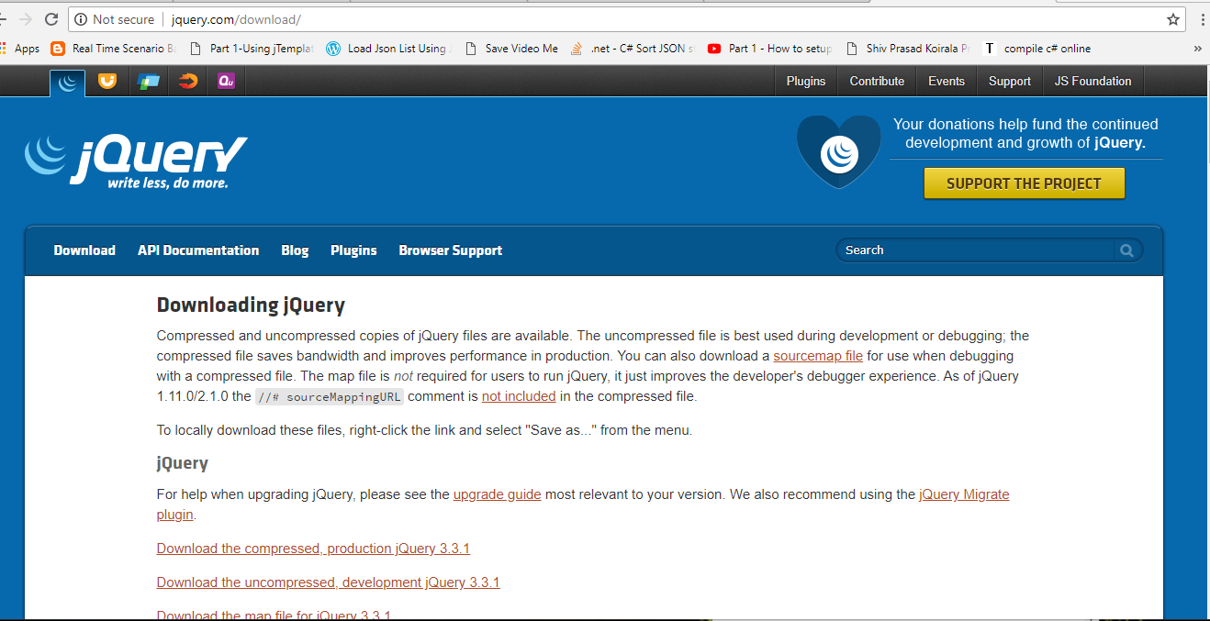1210x621 pixels.
Task: Click the address bar URL
Action: (x=236, y=19)
